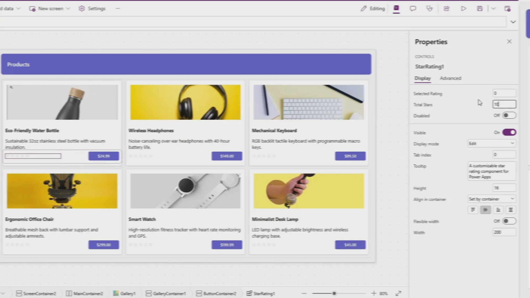Viewport: 530px width, 298px height.
Task: Select Gallery1 in the breadcrumb bar
Action: [128, 293]
